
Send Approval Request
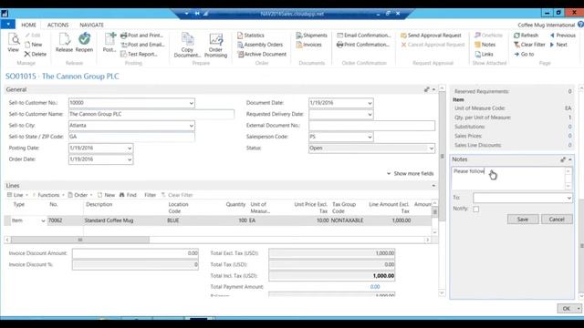tap(431, 36)
